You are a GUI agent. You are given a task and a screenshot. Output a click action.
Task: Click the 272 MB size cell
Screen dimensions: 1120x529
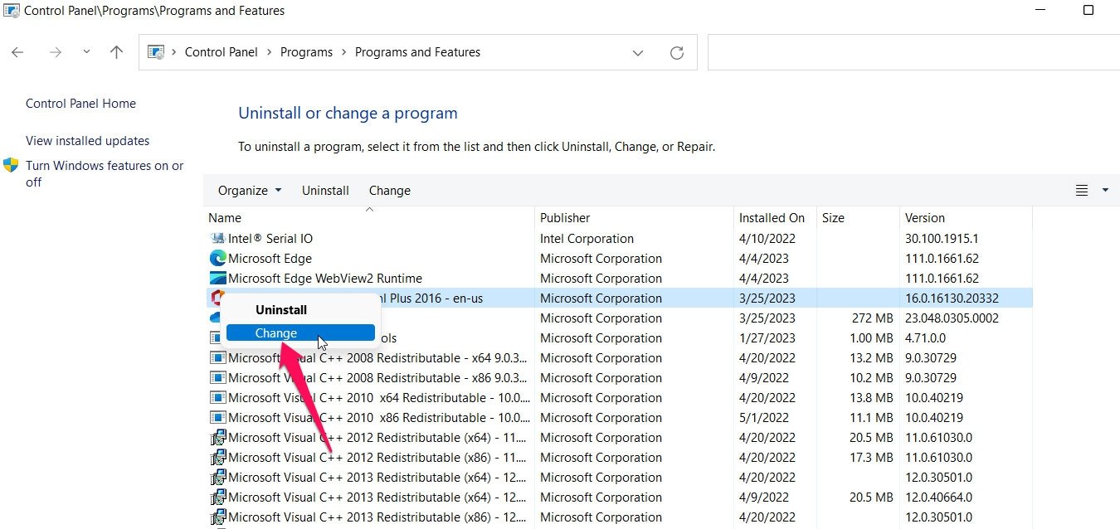click(872, 318)
